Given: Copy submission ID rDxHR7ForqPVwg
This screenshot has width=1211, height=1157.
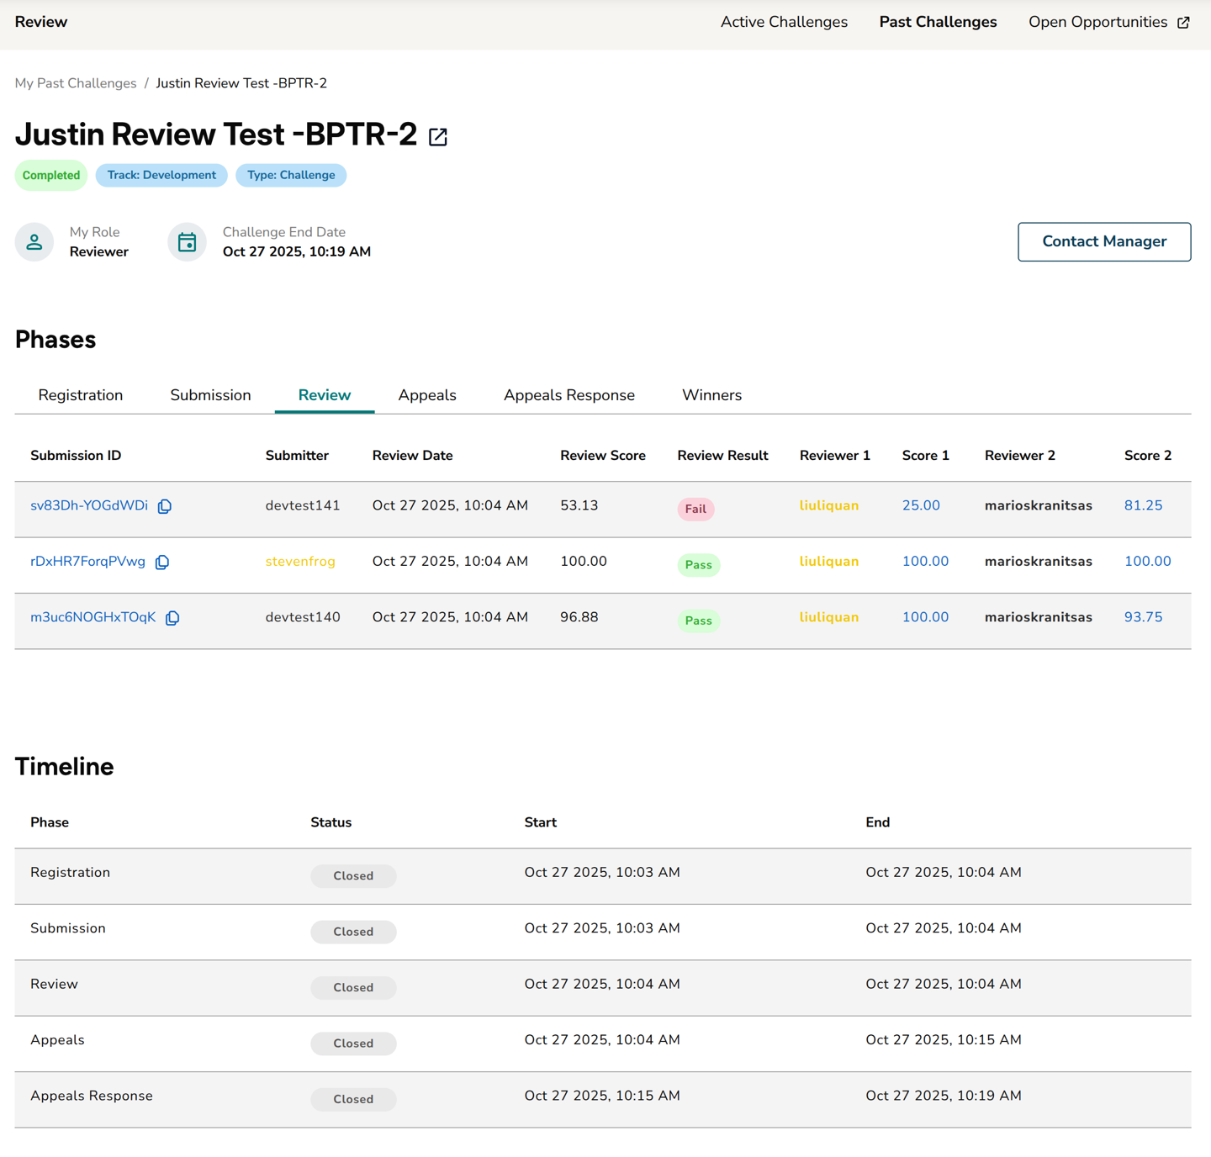Looking at the screenshot, I should click(161, 562).
